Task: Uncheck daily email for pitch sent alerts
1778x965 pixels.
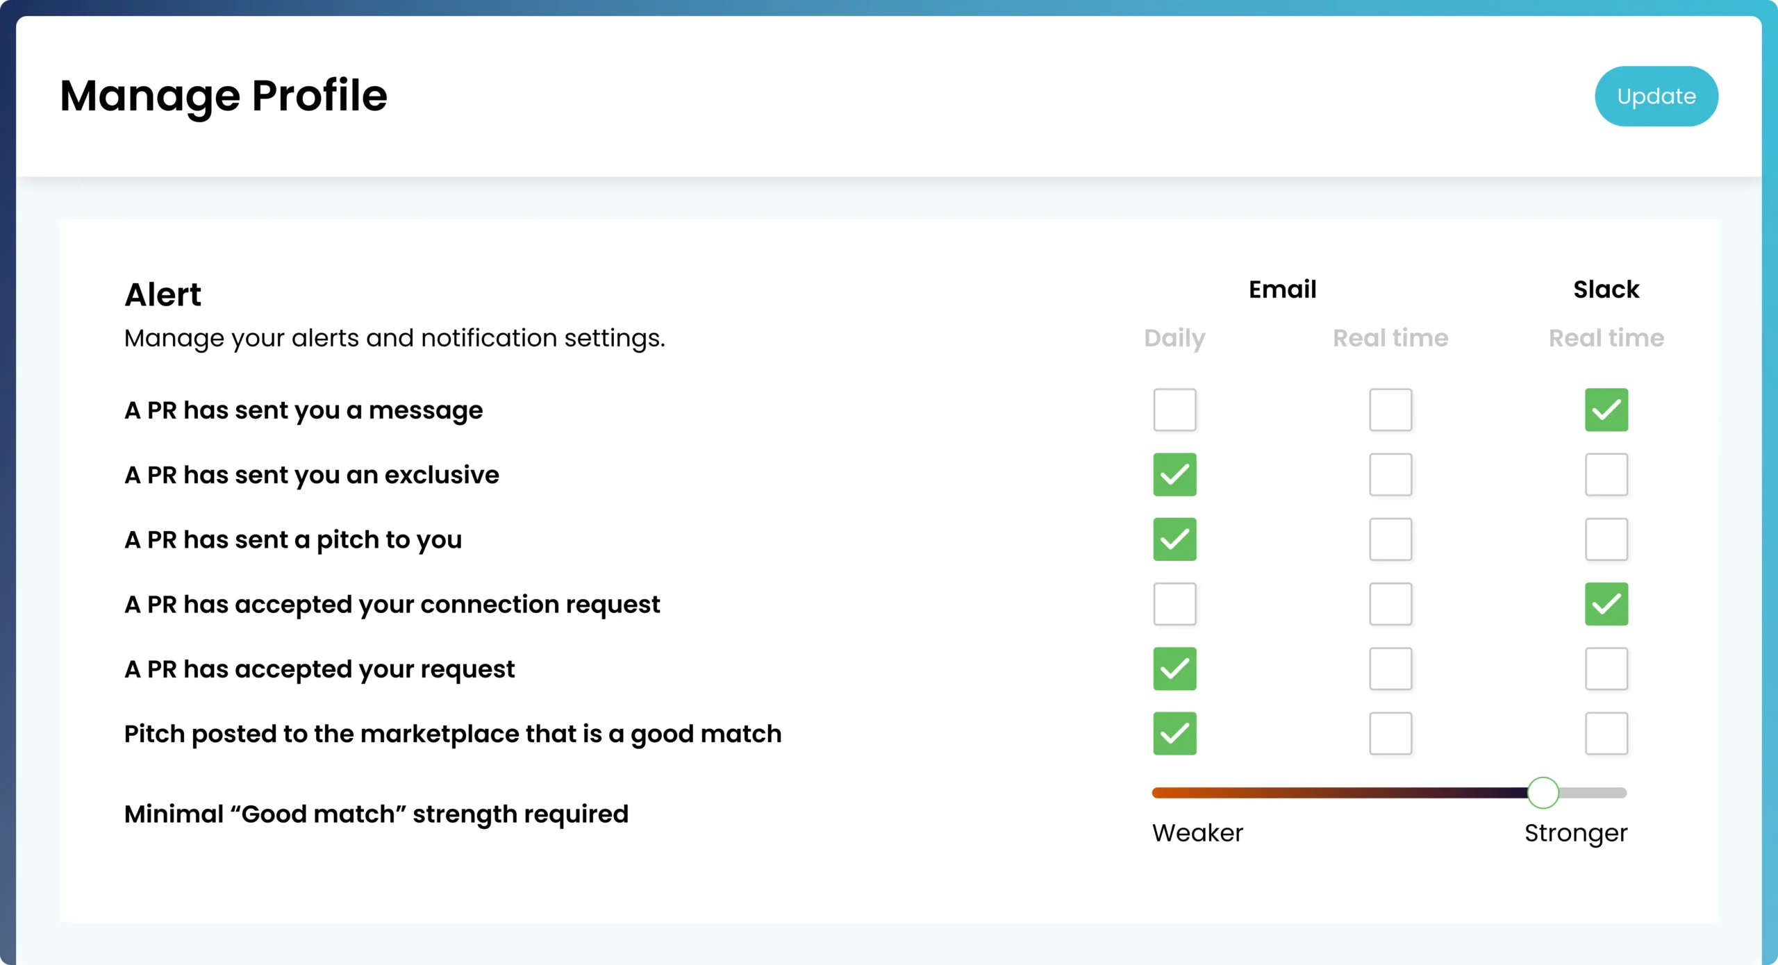Action: coord(1174,539)
